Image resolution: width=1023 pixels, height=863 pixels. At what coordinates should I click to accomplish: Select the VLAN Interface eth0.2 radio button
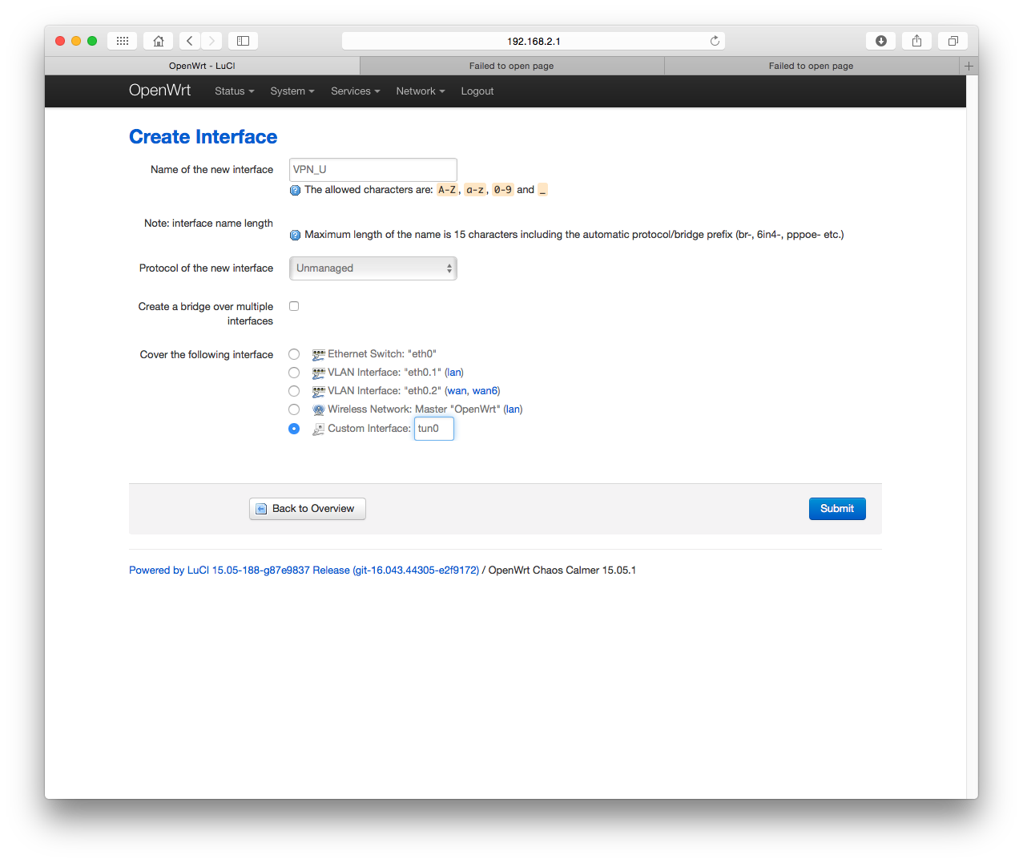point(294,391)
